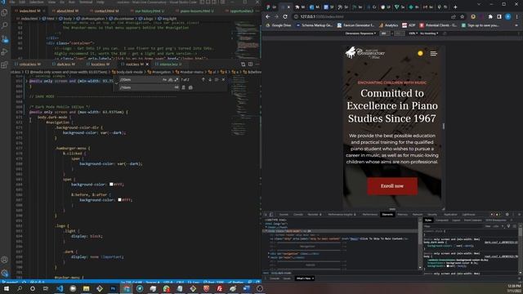Open the Favicon Generator bookmark

[356, 25]
